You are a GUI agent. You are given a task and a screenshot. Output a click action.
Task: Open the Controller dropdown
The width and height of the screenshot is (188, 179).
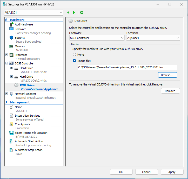click(x=97, y=38)
